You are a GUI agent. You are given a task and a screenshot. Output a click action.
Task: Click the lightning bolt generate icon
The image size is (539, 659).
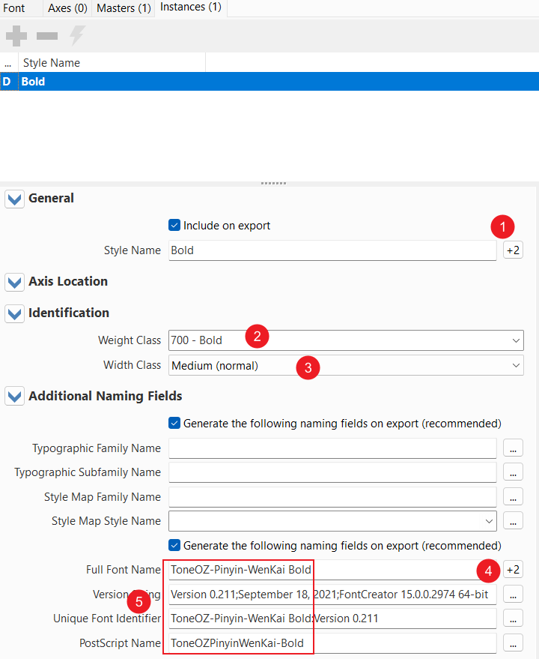[77, 36]
